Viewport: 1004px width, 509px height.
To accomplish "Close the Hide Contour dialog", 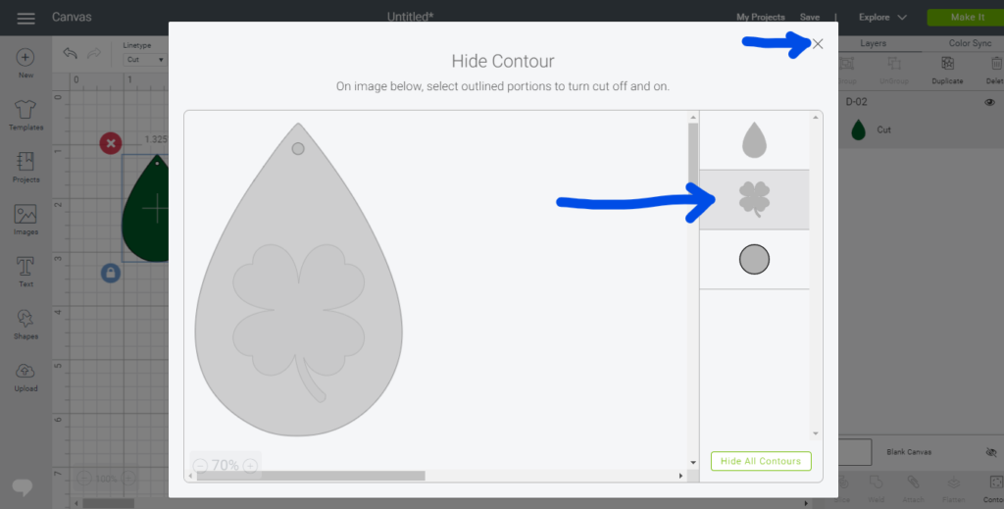I will [x=818, y=44].
